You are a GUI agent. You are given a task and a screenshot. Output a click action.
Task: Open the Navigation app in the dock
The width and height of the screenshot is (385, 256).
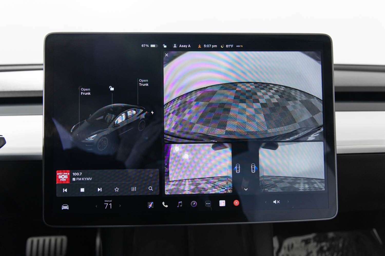point(151,205)
